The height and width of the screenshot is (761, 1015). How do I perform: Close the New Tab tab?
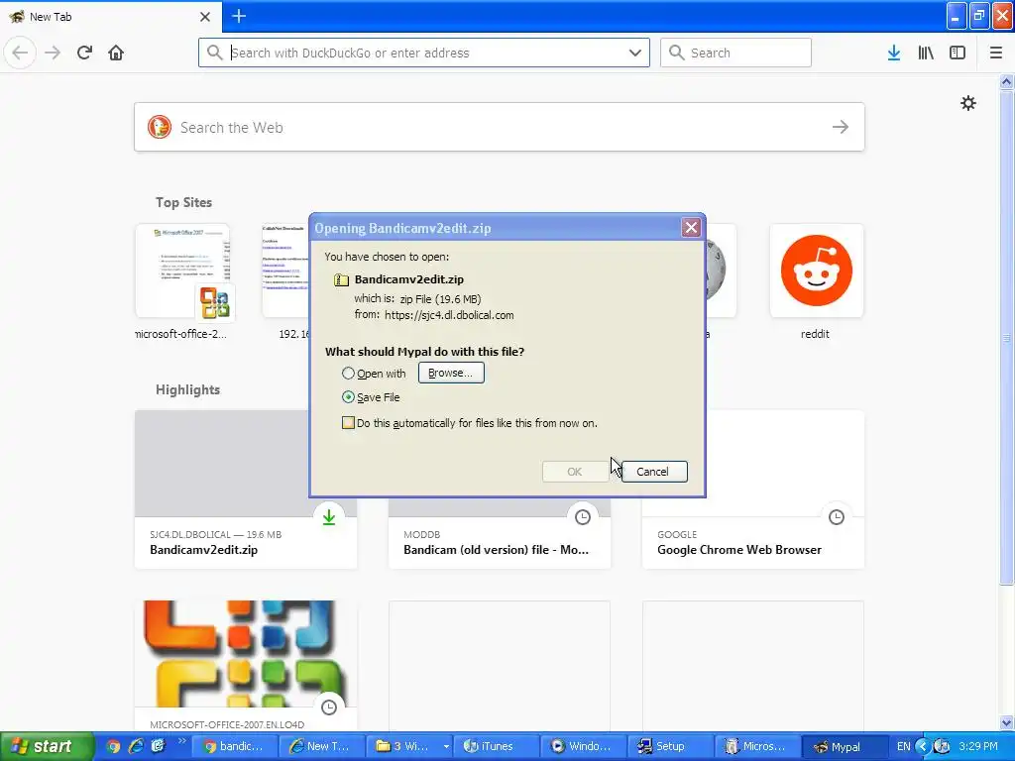(204, 17)
